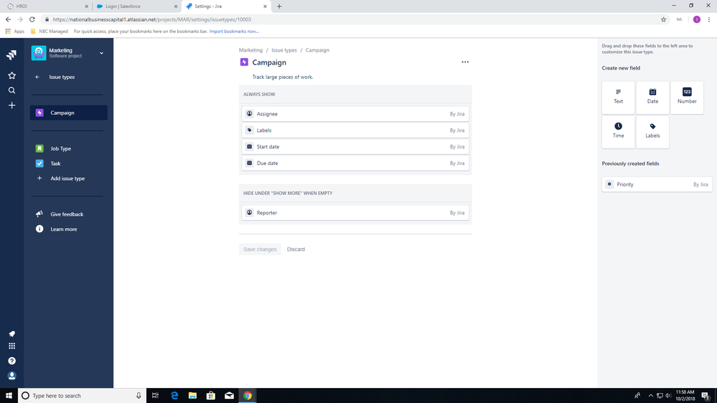Choose the Number new field tile
717x403 pixels.
tap(687, 98)
